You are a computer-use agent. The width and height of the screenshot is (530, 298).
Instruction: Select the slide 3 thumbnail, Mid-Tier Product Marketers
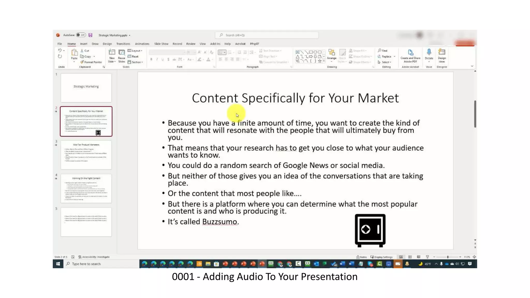(x=86, y=155)
